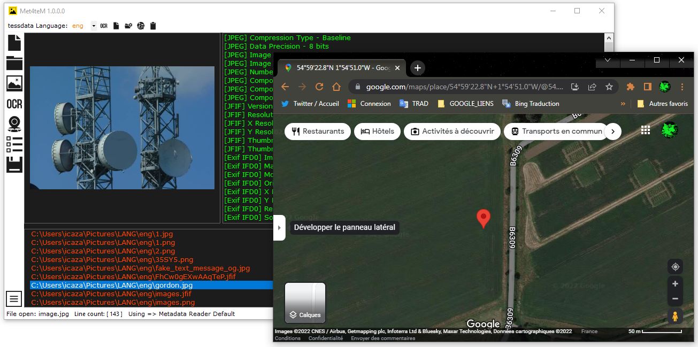698x347 pixels.
Task: Open the Connexion bookmark
Action: [x=369, y=104]
